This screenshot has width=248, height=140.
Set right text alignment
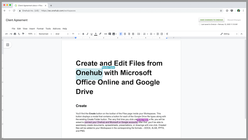point(129,34)
